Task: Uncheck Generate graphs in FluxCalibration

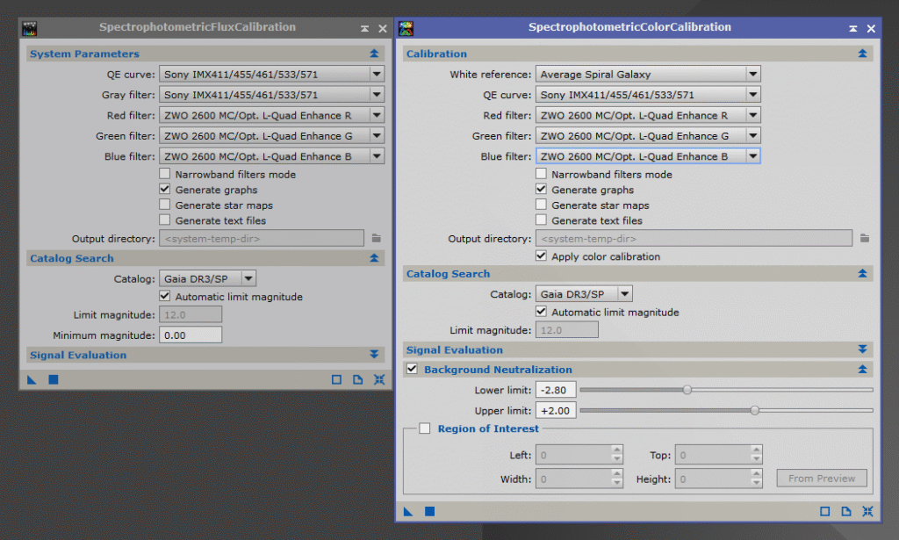Action: 164,189
